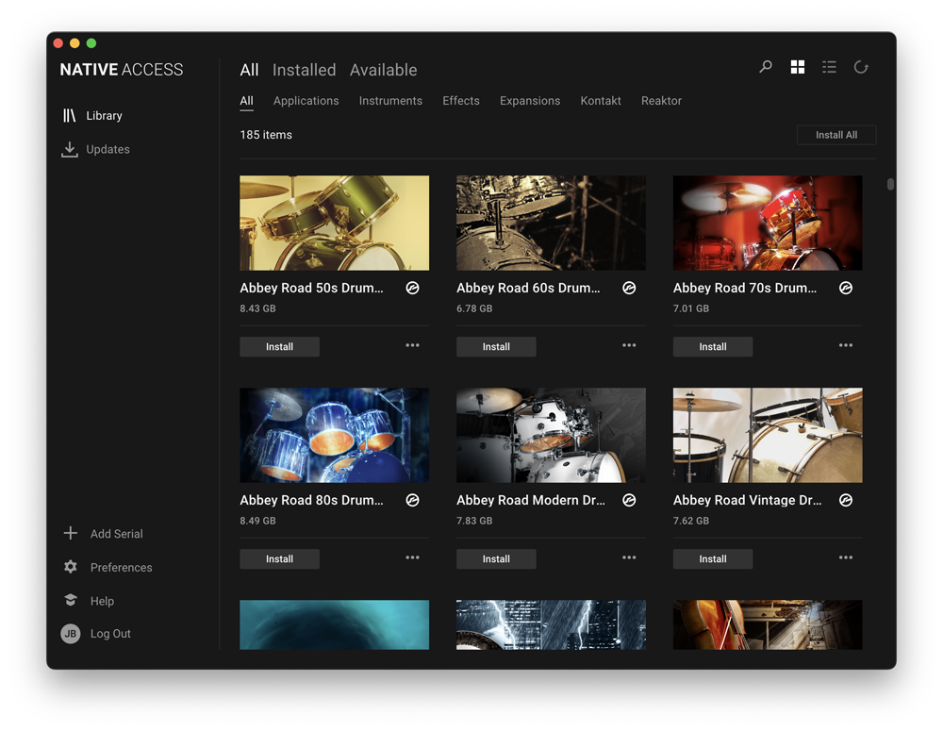
Task: Open Help from the sidebar text
Action: (x=102, y=601)
